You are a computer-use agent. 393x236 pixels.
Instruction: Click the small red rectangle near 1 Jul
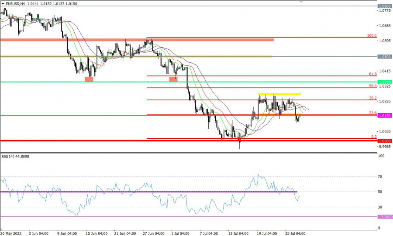173,79
